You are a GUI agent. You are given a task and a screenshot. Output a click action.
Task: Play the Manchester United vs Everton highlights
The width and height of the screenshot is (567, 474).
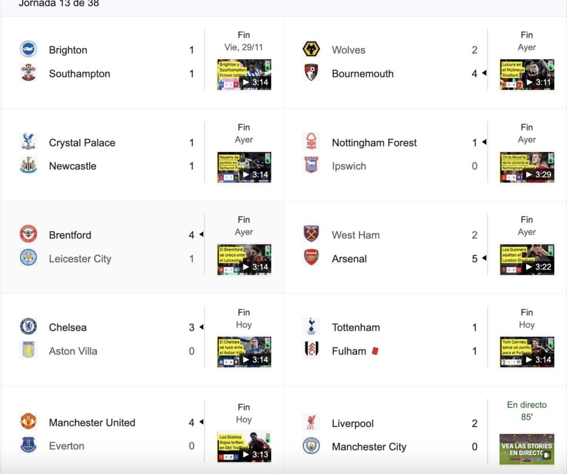coord(244,447)
